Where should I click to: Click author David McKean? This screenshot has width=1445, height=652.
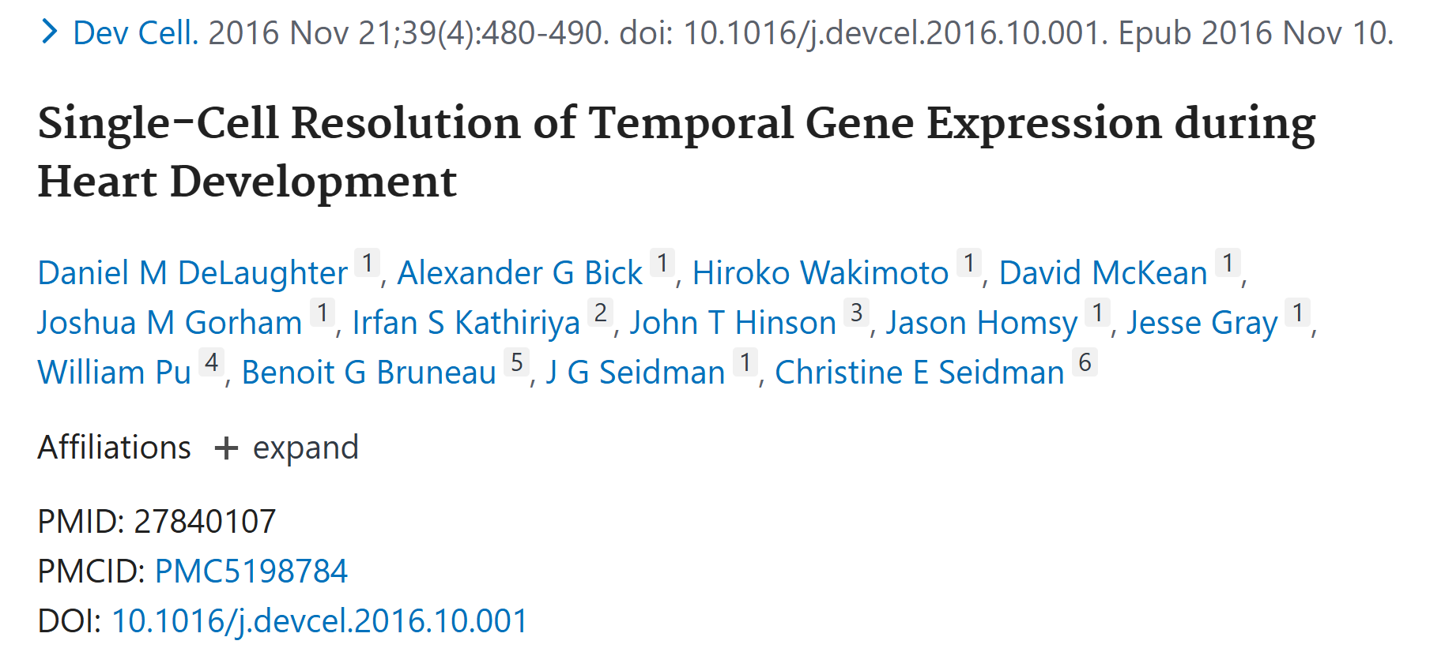click(1103, 273)
